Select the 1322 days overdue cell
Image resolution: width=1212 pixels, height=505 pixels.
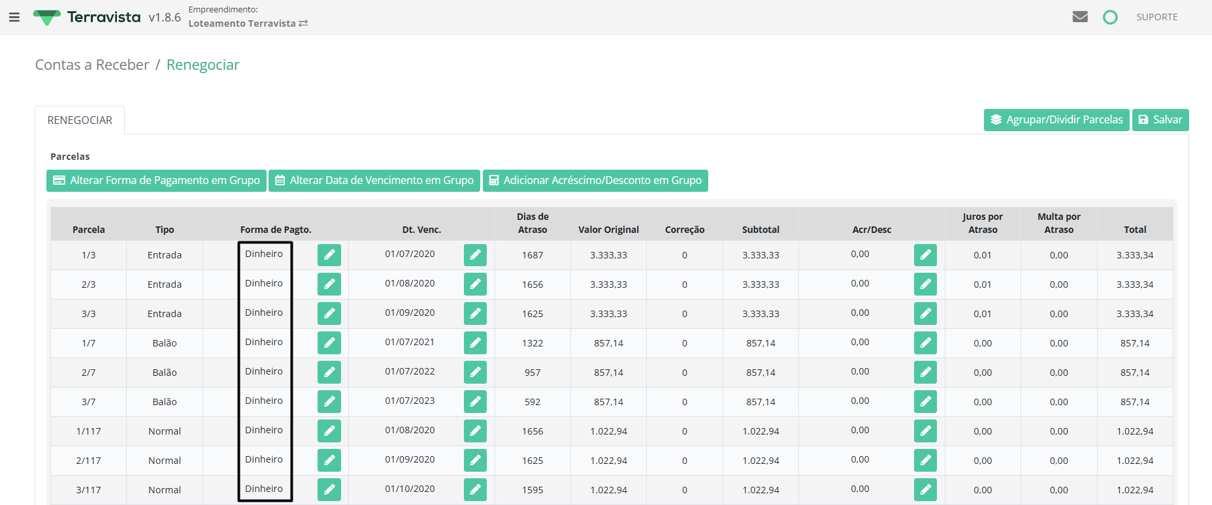532,343
